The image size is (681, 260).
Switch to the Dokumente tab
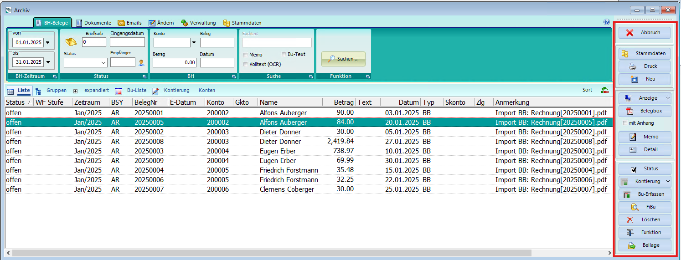tap(93, 23)
